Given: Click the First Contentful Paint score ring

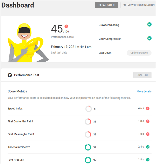Looking at the screenshot, I should click(88, 122).
